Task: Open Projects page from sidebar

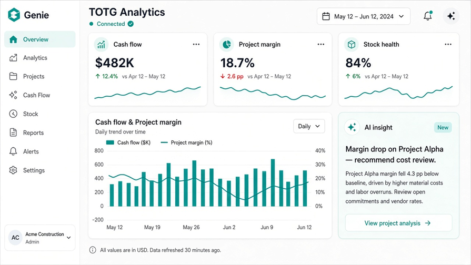Action: click(x=40, y=76)
